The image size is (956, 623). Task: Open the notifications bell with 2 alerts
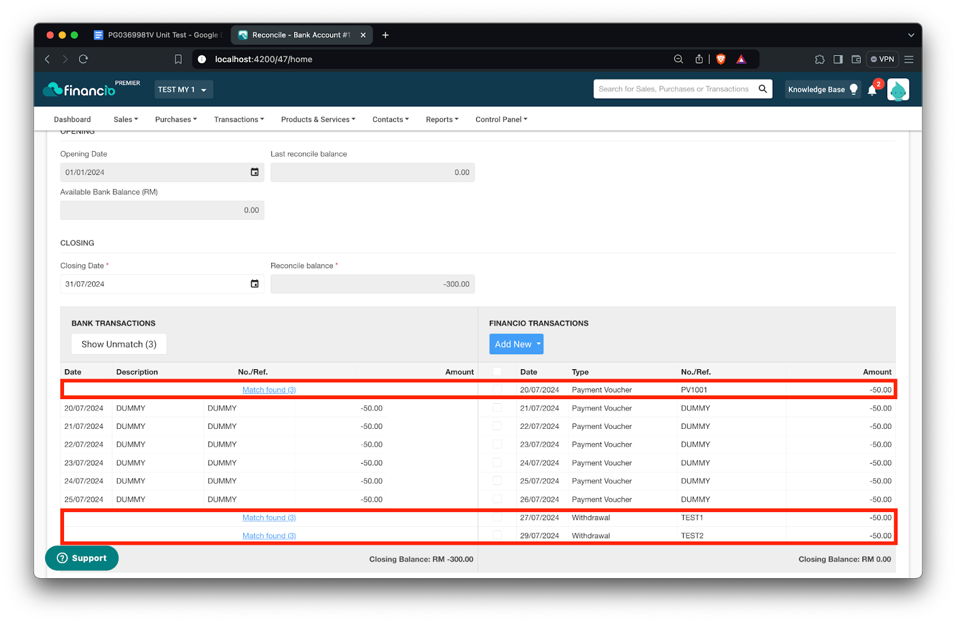coord(872,90)
